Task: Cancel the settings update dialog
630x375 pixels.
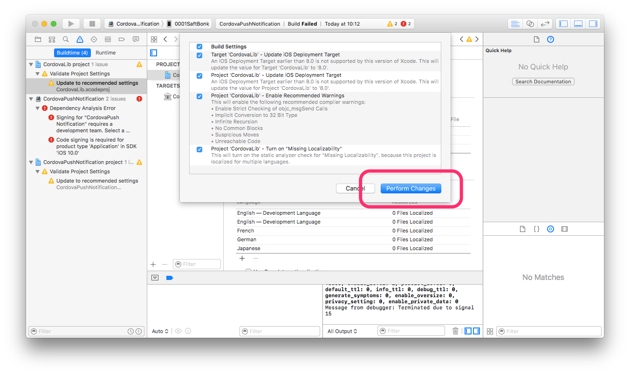Action: click(x=355, y=189)
